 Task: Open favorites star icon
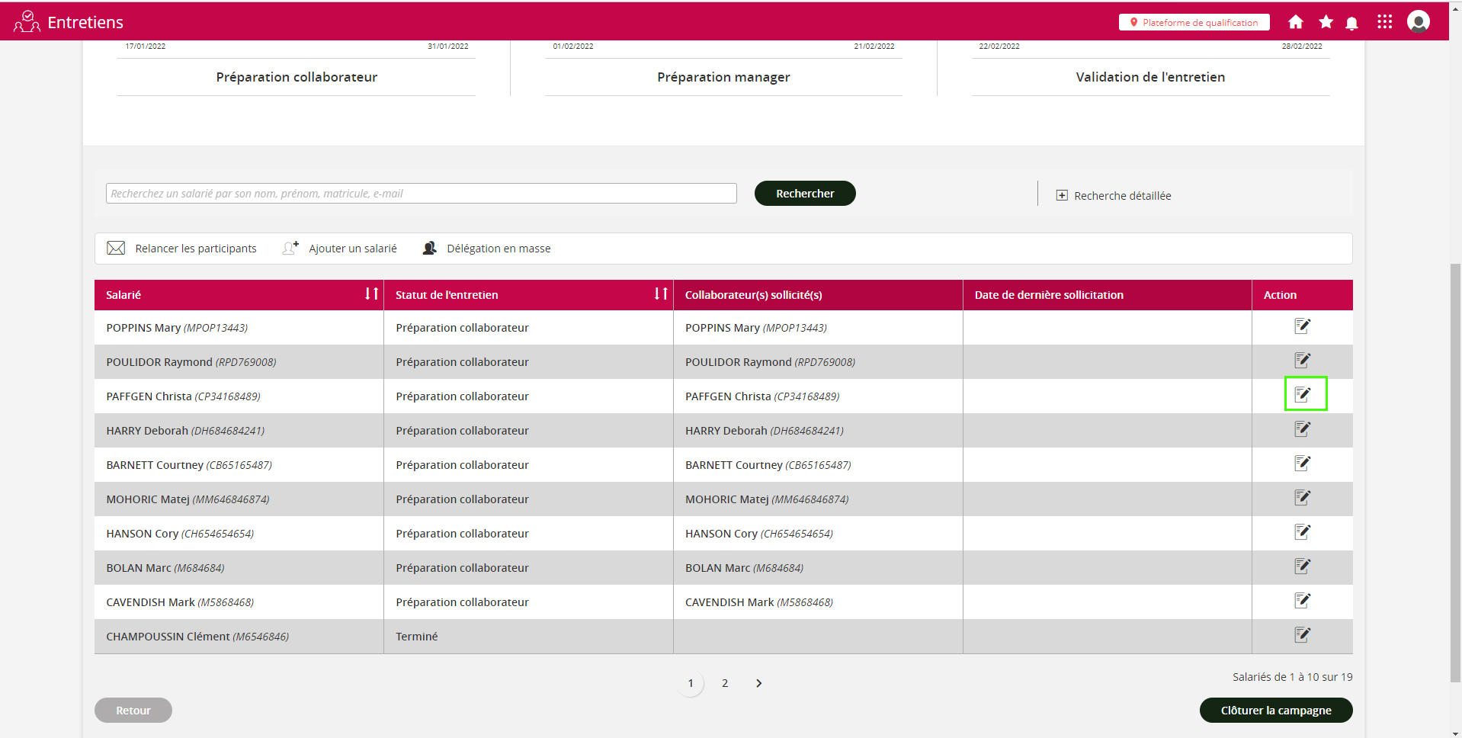point(1326,22)
